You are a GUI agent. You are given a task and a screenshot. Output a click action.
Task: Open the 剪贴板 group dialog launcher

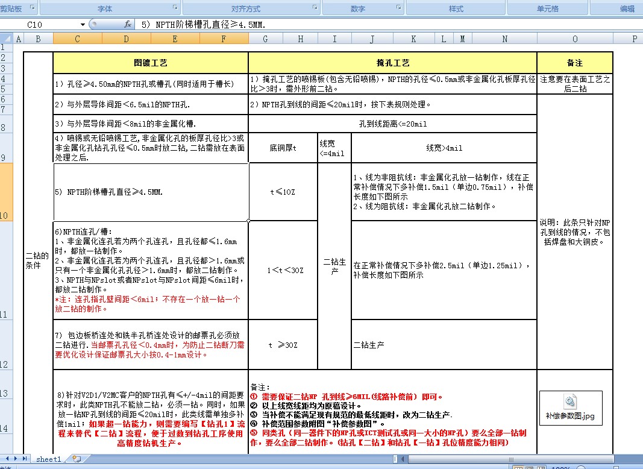point(33,7)
